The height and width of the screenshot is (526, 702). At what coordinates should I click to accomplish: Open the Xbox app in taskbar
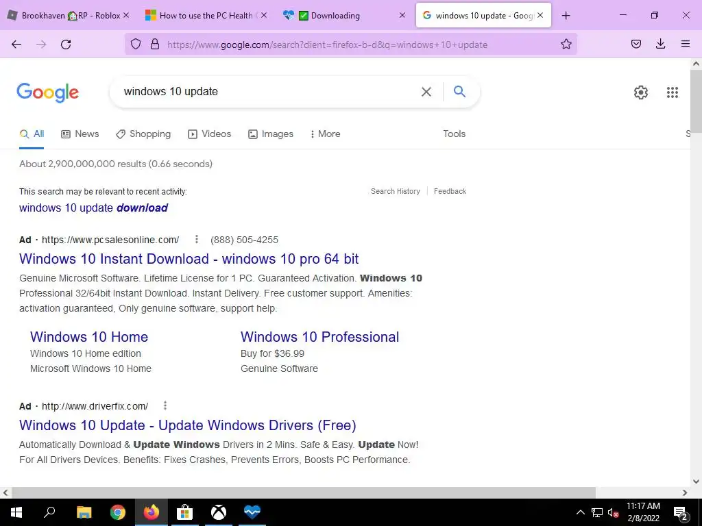pos(219,512)
